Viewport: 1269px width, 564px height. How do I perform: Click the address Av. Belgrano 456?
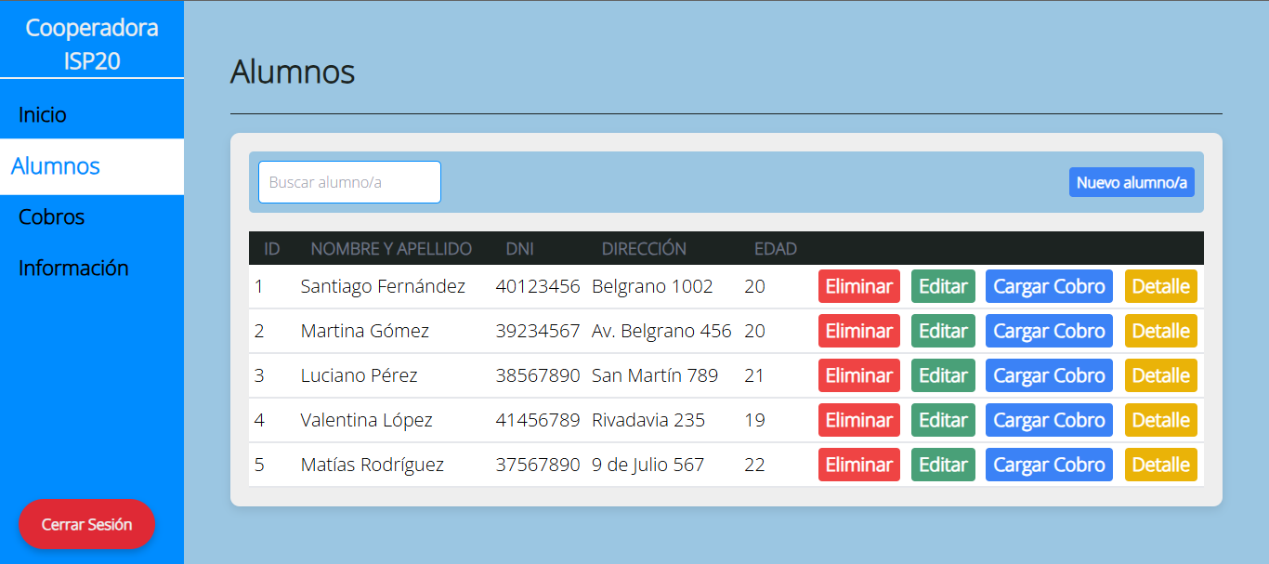click(661, 331)
